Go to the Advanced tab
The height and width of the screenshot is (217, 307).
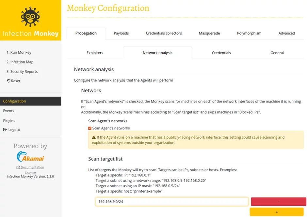click(x=286, y=33)
